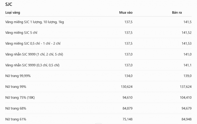This screenshot has width=197, height=124.
Task: Click the Mua vào column header
Action: [x=126, y=13]
